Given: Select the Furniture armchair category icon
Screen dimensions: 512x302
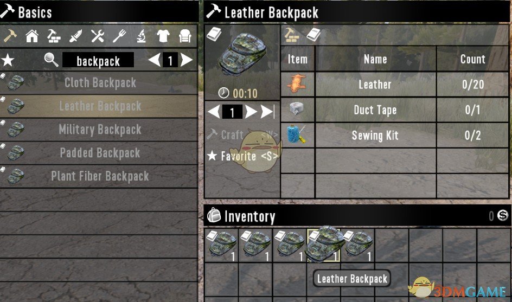Looking at the screenshot, I should [185, 36].
